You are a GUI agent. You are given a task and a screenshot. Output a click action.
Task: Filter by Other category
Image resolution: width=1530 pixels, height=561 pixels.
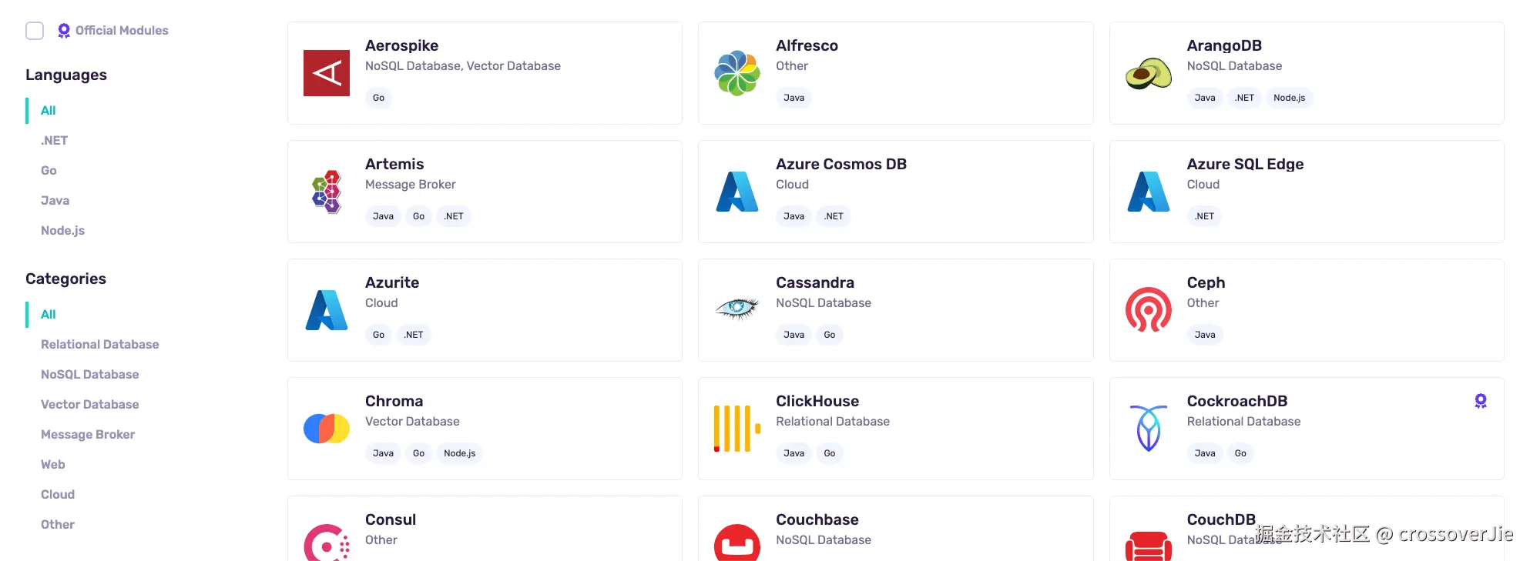click(x=58, y=525)
